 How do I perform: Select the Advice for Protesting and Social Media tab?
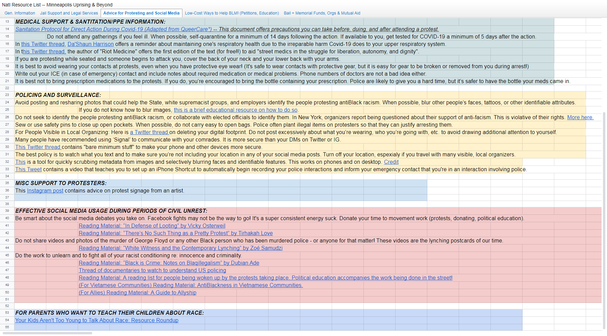coord(142,13)
